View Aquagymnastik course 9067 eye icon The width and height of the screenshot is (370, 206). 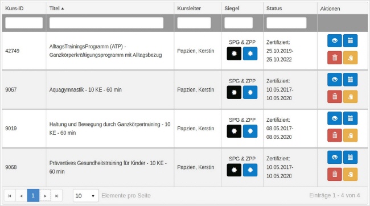[x=334, y=80]
